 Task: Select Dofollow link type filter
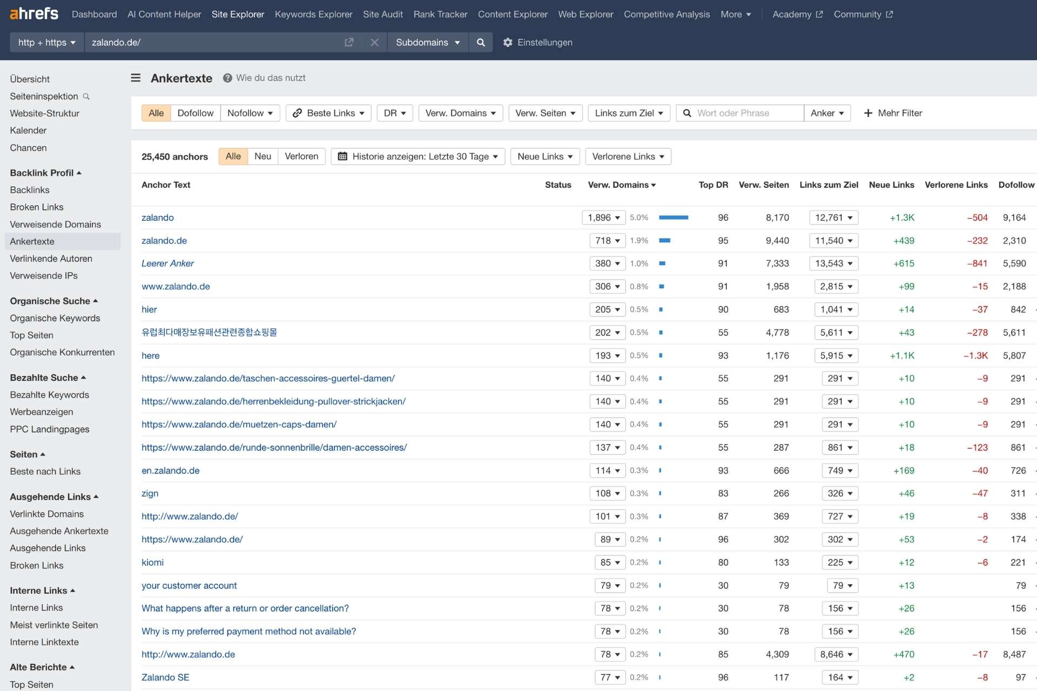pos(196,113)
